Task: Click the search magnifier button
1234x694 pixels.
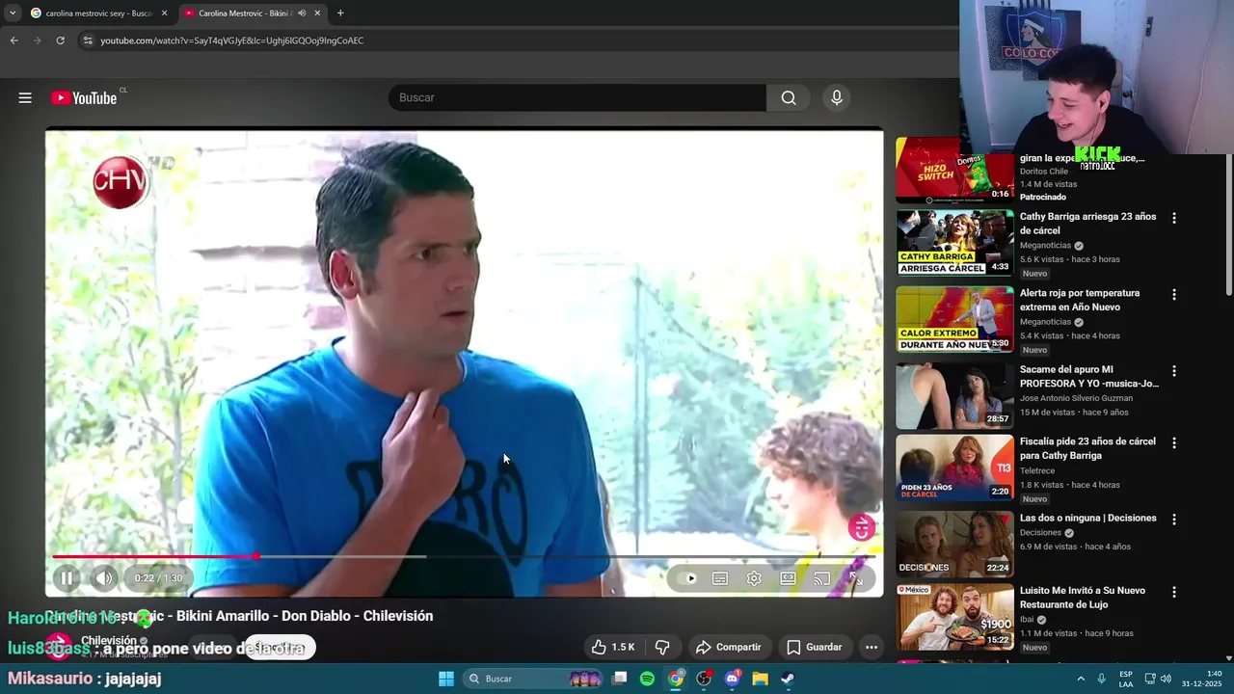Action: (789, 97)
